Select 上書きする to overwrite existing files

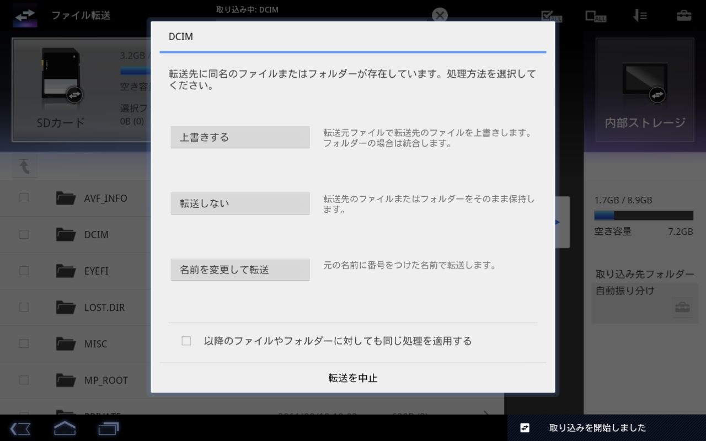[240, 137]
